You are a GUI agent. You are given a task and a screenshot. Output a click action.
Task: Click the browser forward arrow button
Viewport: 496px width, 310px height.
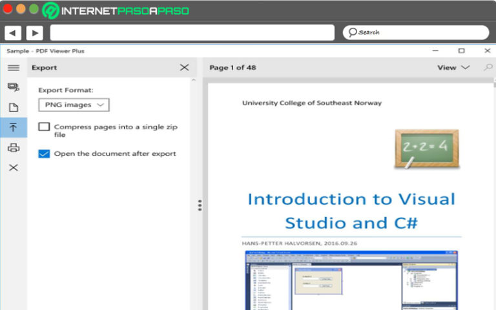tap(34, 32)
